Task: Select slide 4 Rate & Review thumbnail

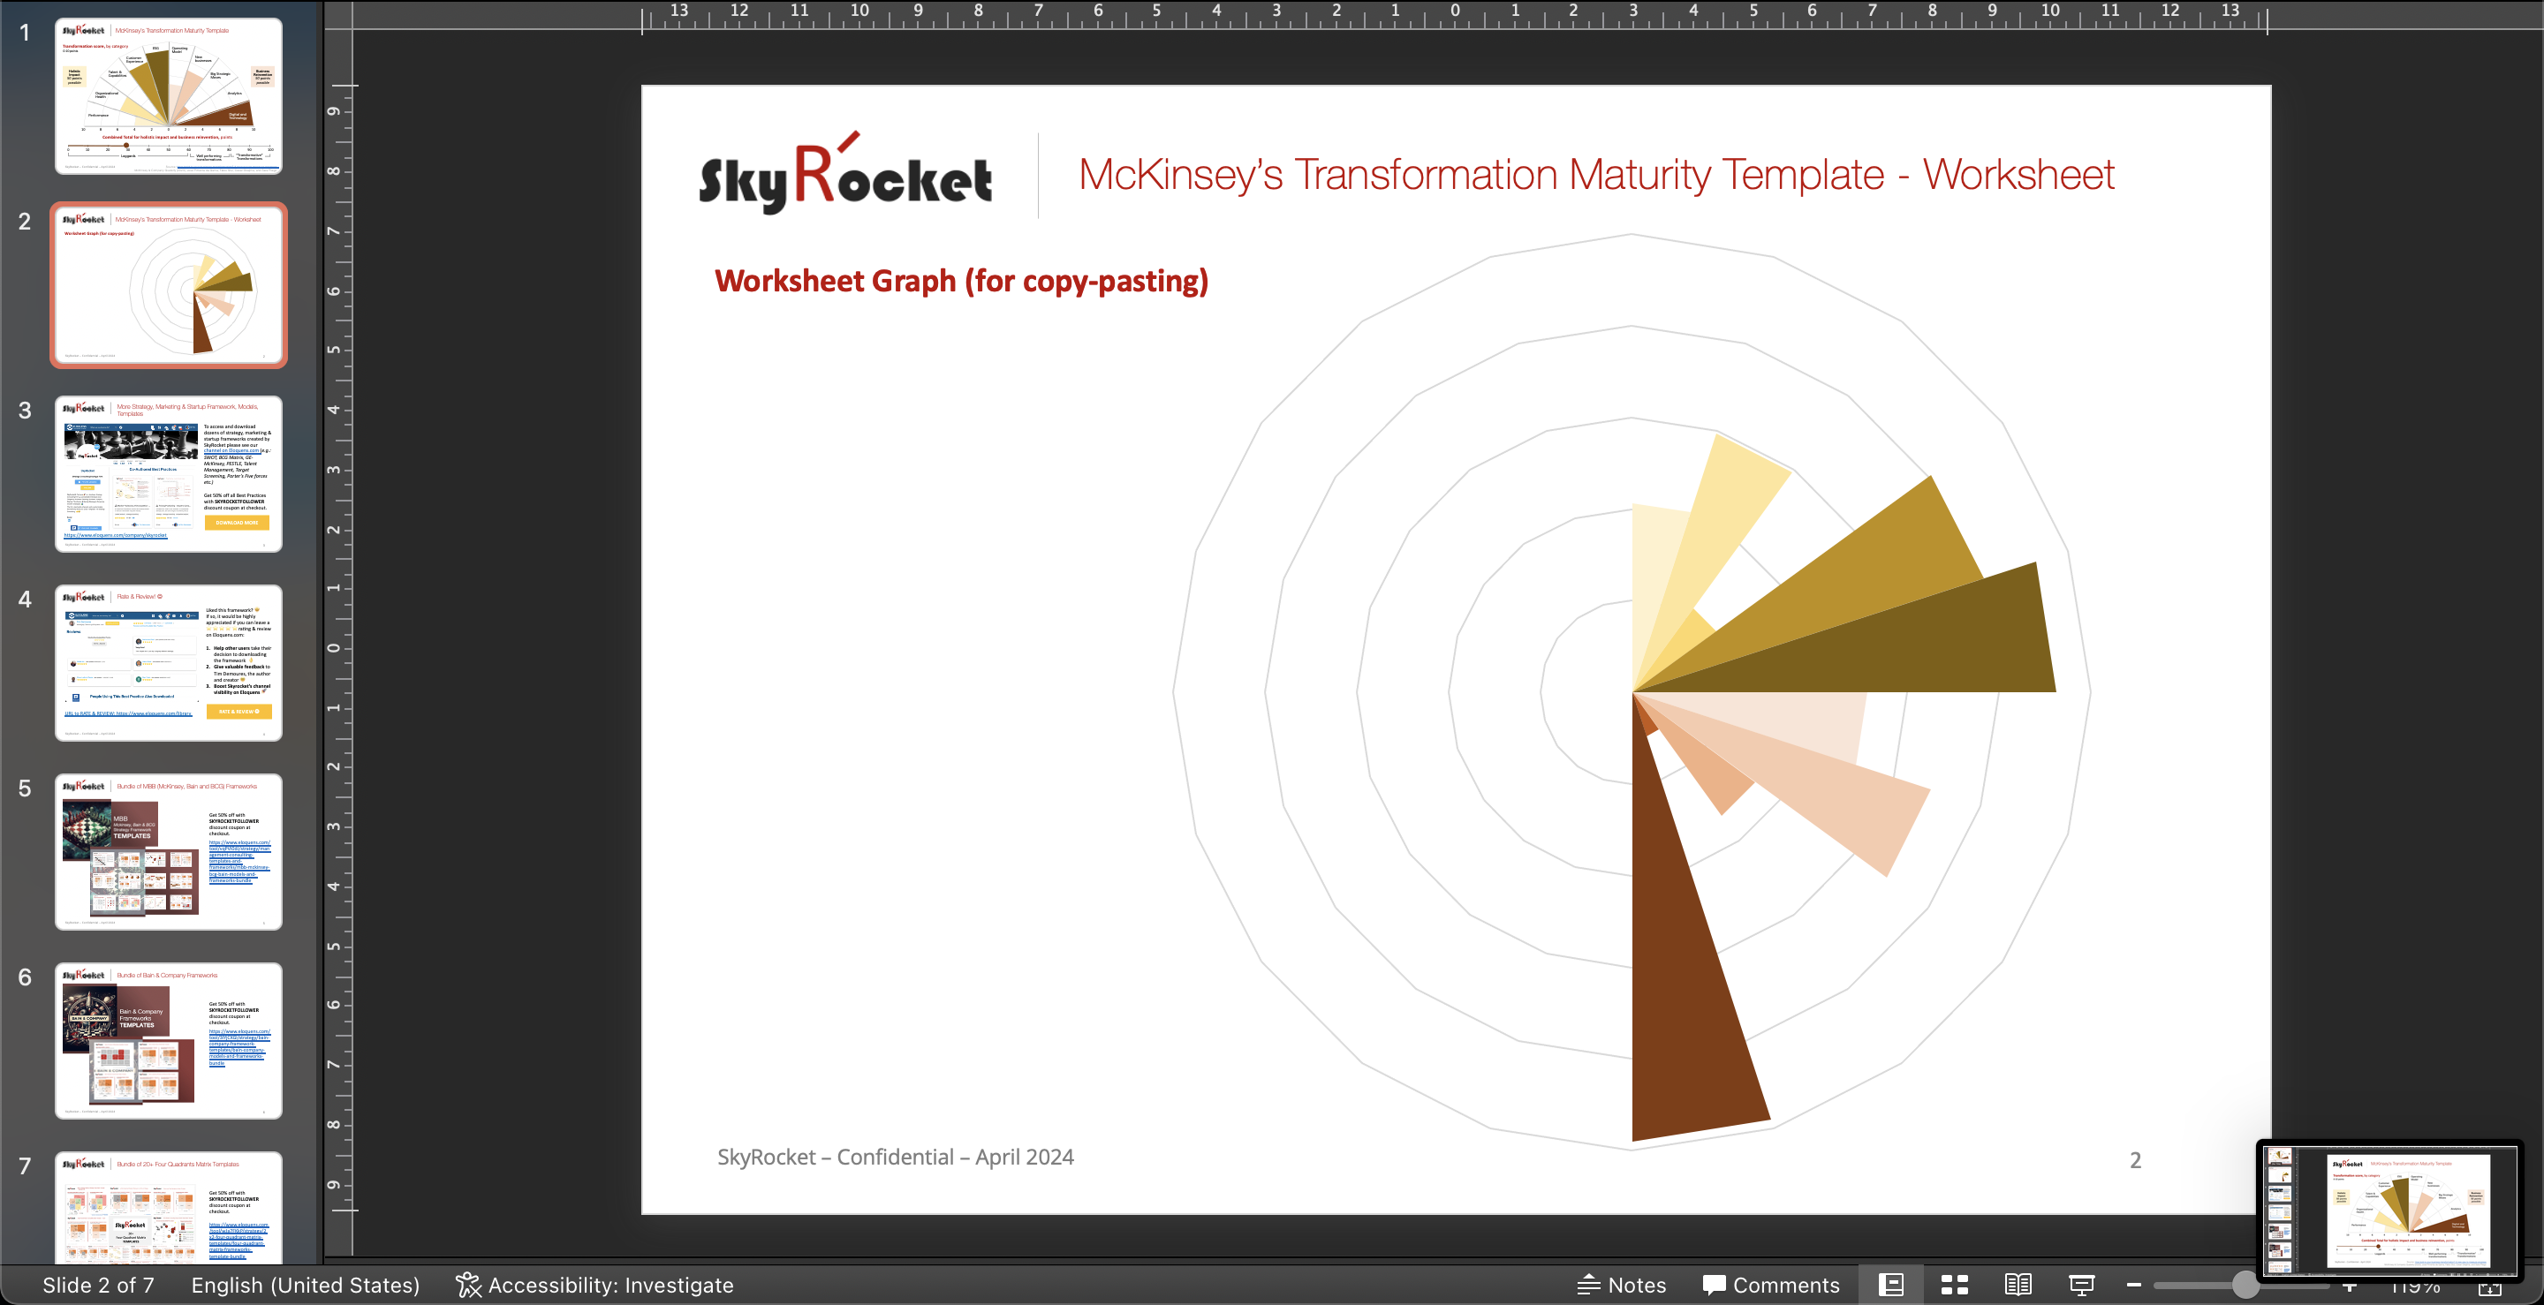Action: 169,662
